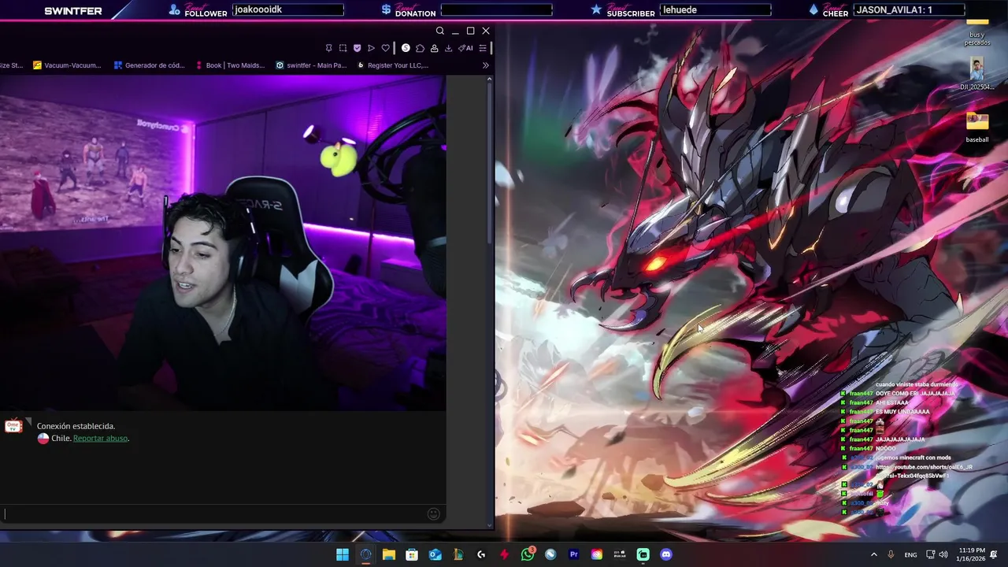Open the Generador de cód... bookmark
1008x567 pixels.
click(149, 65)
